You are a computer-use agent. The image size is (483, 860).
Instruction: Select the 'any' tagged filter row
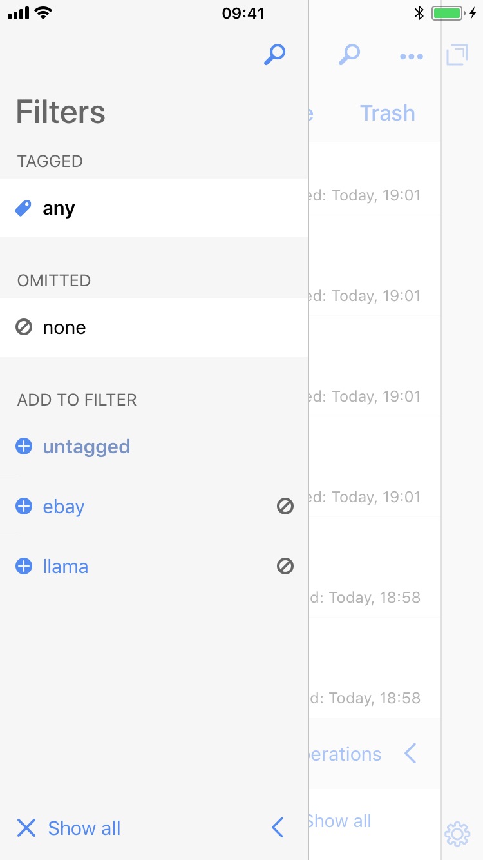153,208
